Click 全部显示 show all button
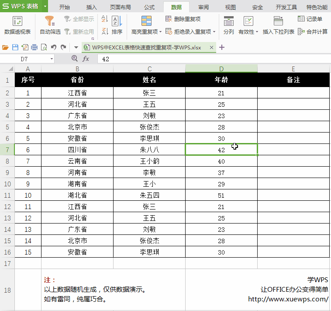 tap(79, 19)
